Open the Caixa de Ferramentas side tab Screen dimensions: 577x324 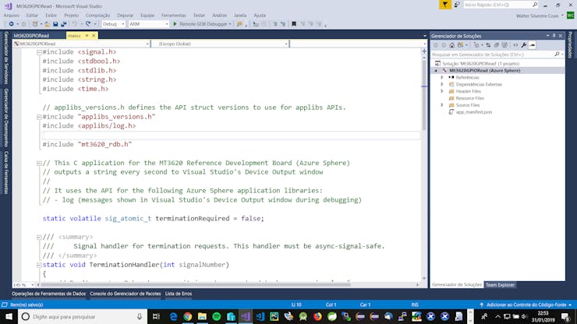[x=6, y=172]
